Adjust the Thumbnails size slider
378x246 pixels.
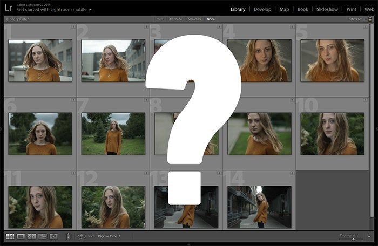click(354, 238)
